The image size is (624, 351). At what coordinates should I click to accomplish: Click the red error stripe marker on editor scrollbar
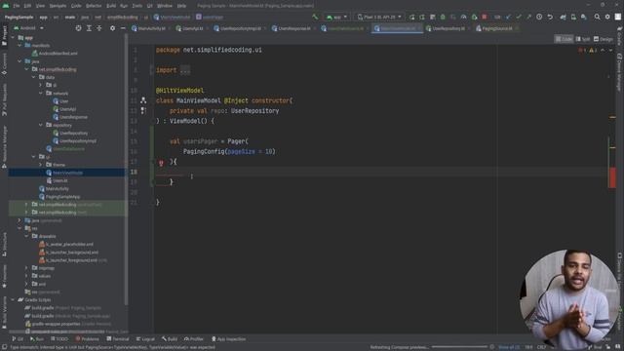[612, 177]
